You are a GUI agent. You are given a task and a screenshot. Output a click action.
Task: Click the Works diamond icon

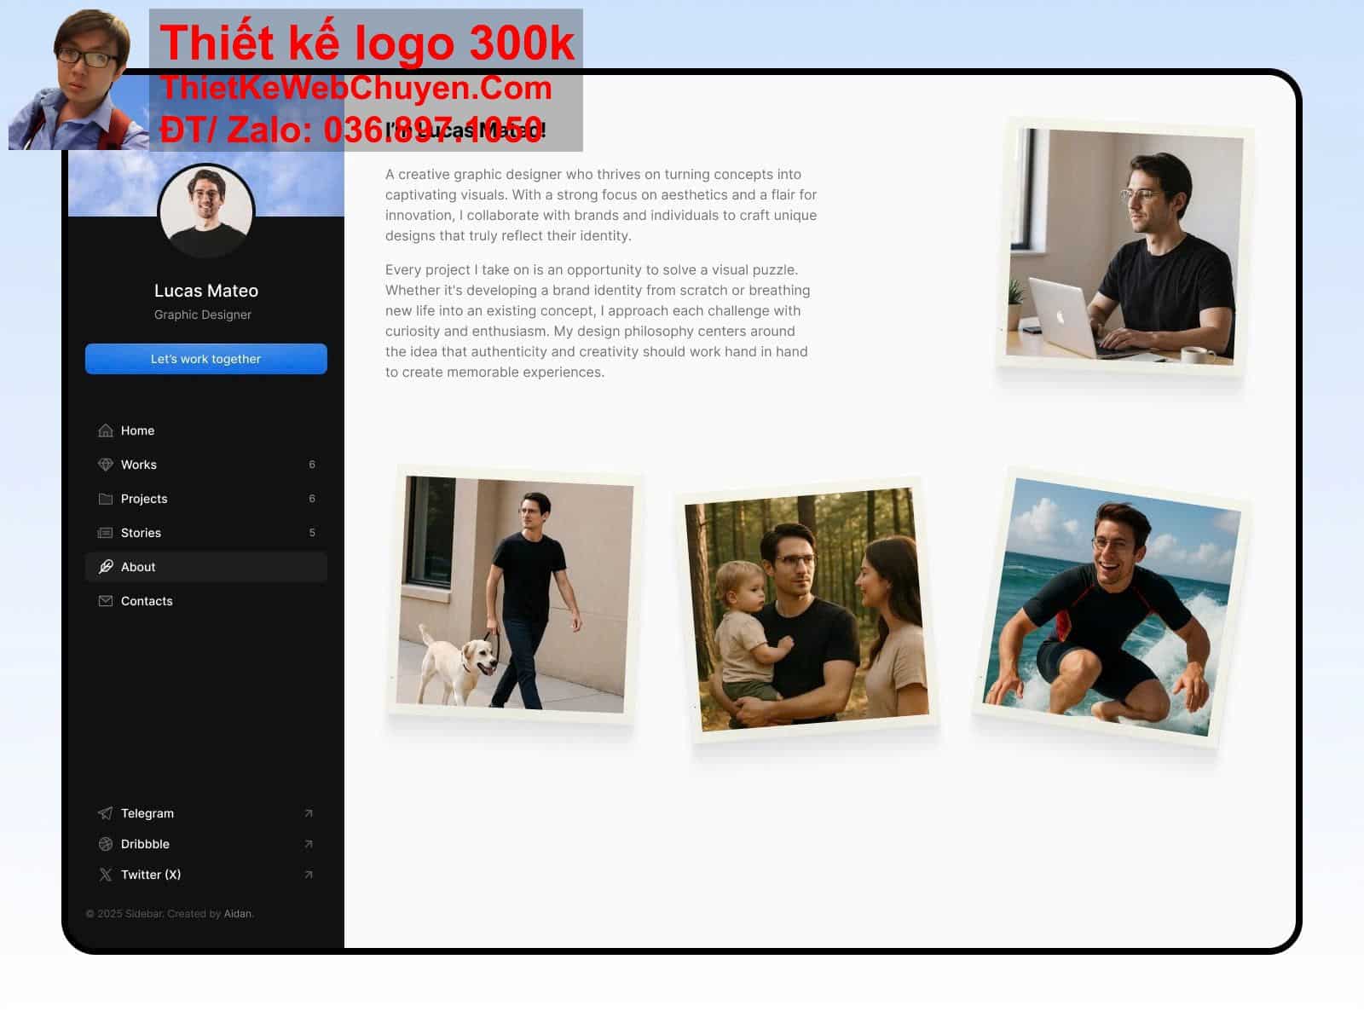(106, 465)
